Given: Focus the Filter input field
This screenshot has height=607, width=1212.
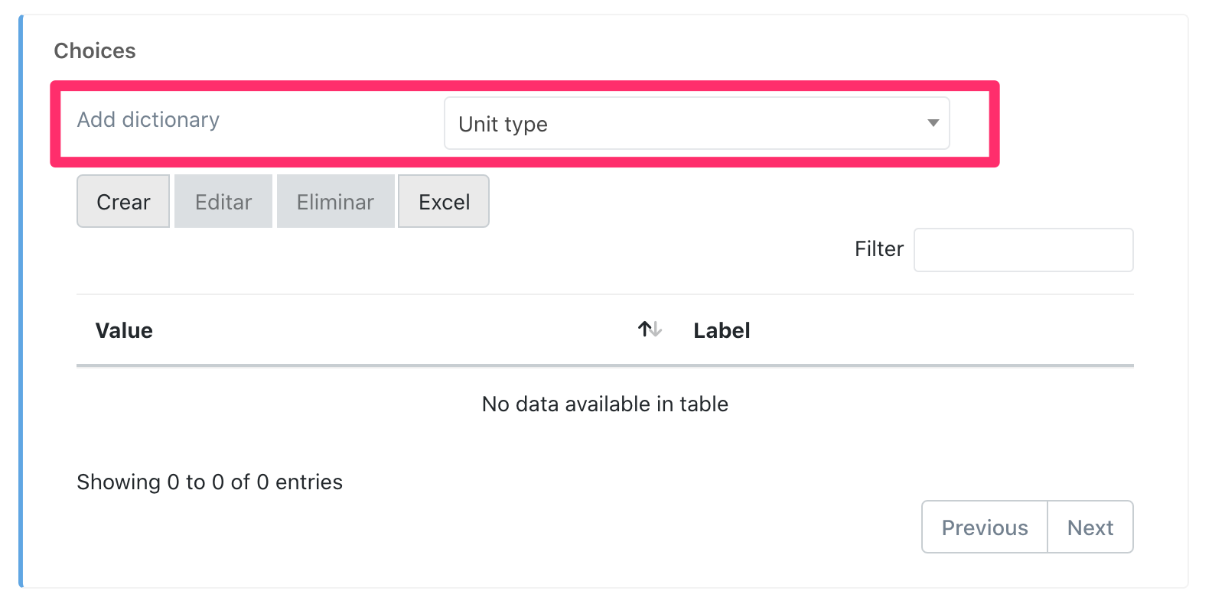Looking at the screenshot, I should (x=1023, y=250).
